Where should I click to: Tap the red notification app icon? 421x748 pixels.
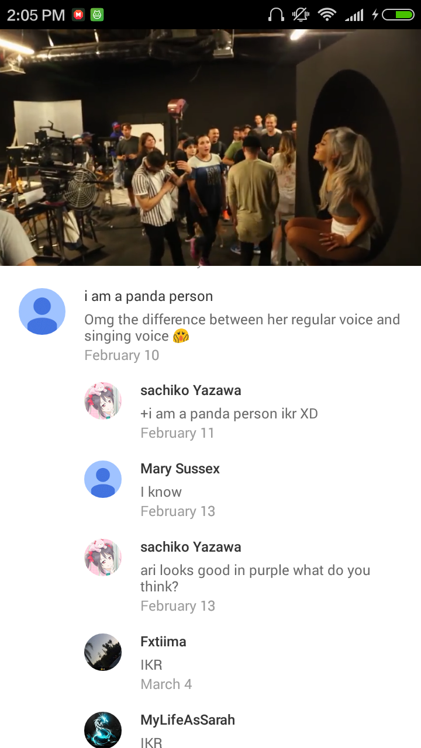pyautogui.click(x=78, y=15)
